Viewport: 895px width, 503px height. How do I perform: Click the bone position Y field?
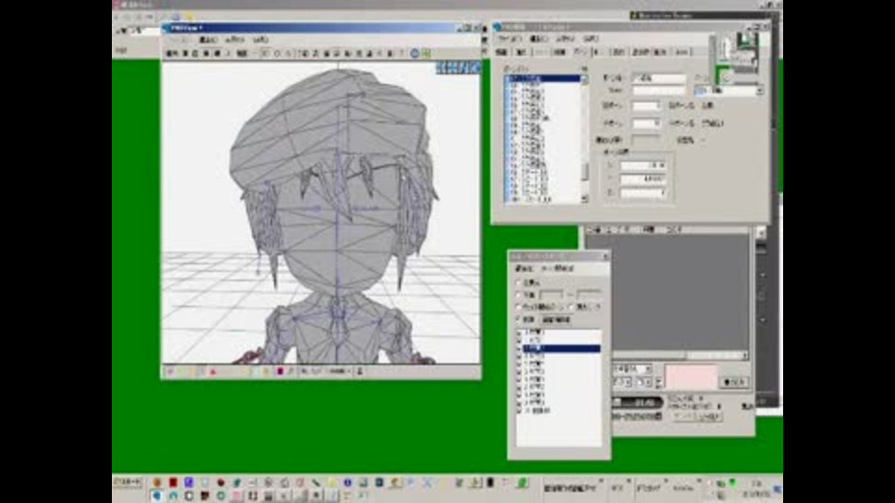click(x=643, y=179)
